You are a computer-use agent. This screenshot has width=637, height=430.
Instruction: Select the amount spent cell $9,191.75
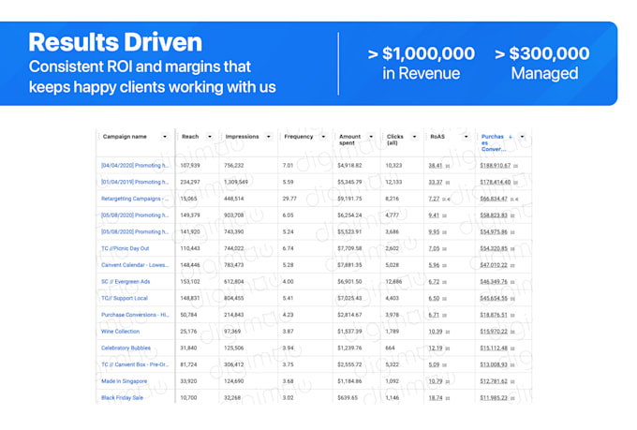coord(349,199)
